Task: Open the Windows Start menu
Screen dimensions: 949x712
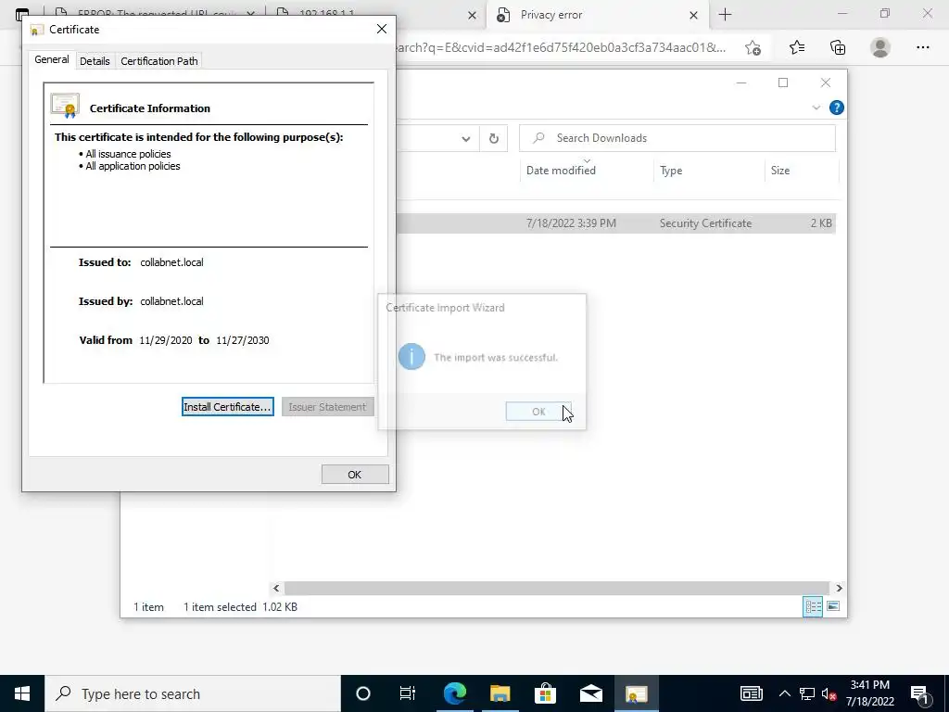Action: (22, 693)
